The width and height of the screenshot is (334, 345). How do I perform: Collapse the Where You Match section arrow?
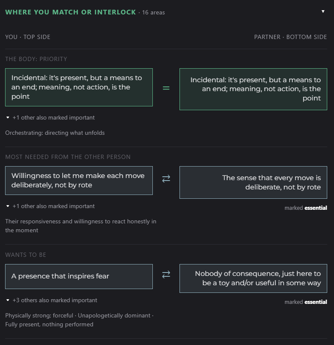coord(323,11)
